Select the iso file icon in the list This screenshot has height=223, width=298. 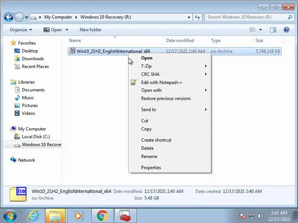pyautogui.click(x=72, y=51)
